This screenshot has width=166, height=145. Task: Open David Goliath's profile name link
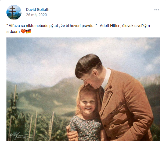pyautogui.click(x=38, y=10)
